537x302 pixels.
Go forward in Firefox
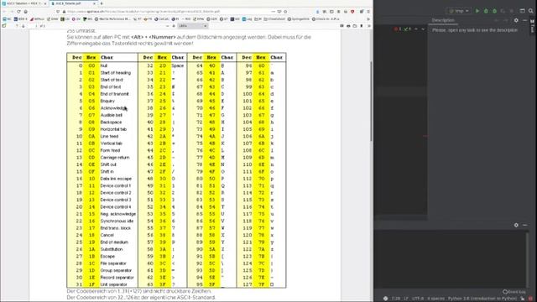[x=12, y=11]
